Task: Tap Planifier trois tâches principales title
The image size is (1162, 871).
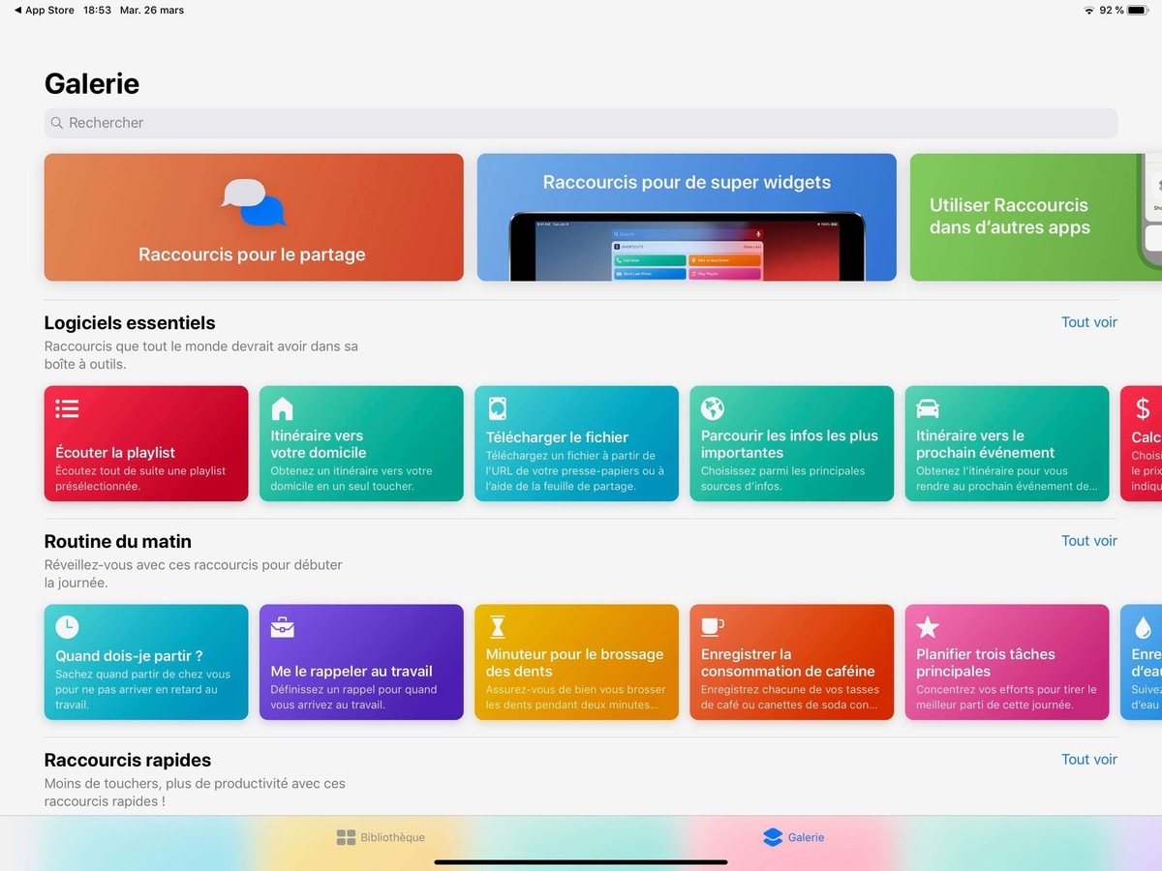Action: [x=986, y=663]
